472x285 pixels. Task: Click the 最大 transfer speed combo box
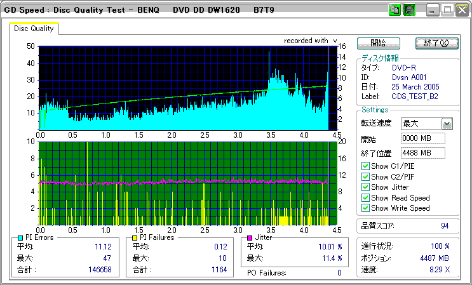coord(421,124)
